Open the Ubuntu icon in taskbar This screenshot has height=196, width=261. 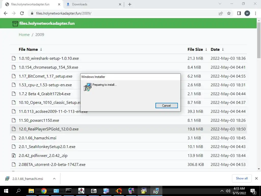pos(119,191)
